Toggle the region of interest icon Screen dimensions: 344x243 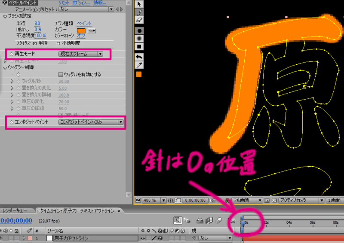point(178,200)
